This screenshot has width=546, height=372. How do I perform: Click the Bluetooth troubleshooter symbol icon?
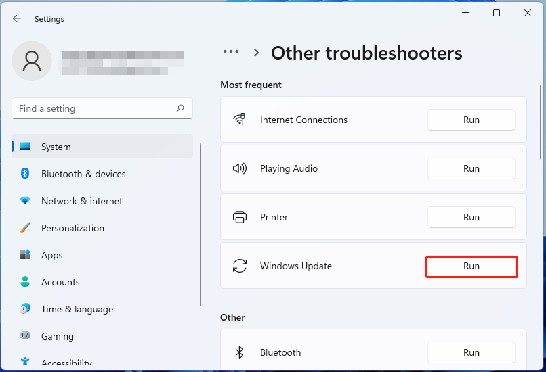240,352
